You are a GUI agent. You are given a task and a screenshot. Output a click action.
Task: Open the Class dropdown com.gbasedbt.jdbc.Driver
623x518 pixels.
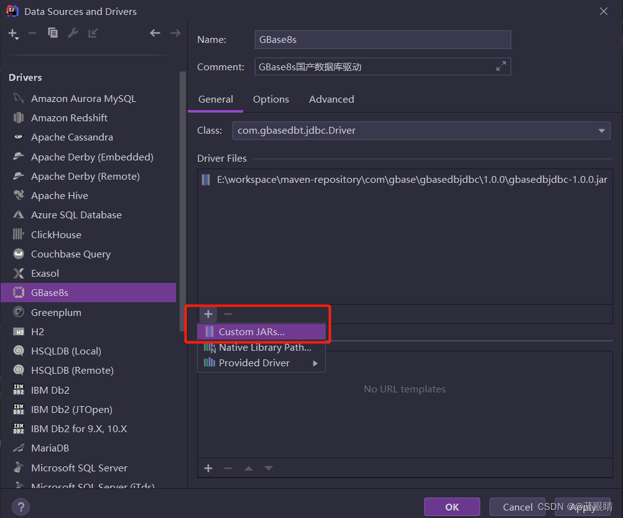(x=421, y=131)
